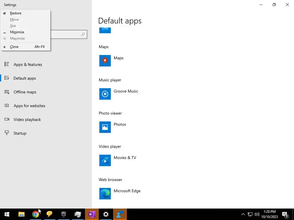The width and height of the screenshot is (294, 220).
Task: Click the Web browser section label
Action: [x=111, y=180]
